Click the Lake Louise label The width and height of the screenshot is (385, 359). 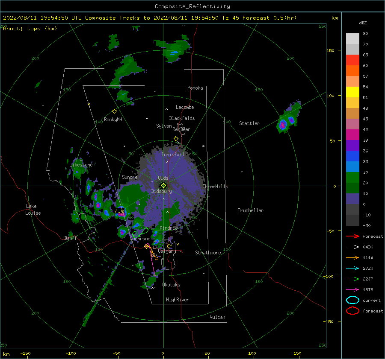click(33, 210)
